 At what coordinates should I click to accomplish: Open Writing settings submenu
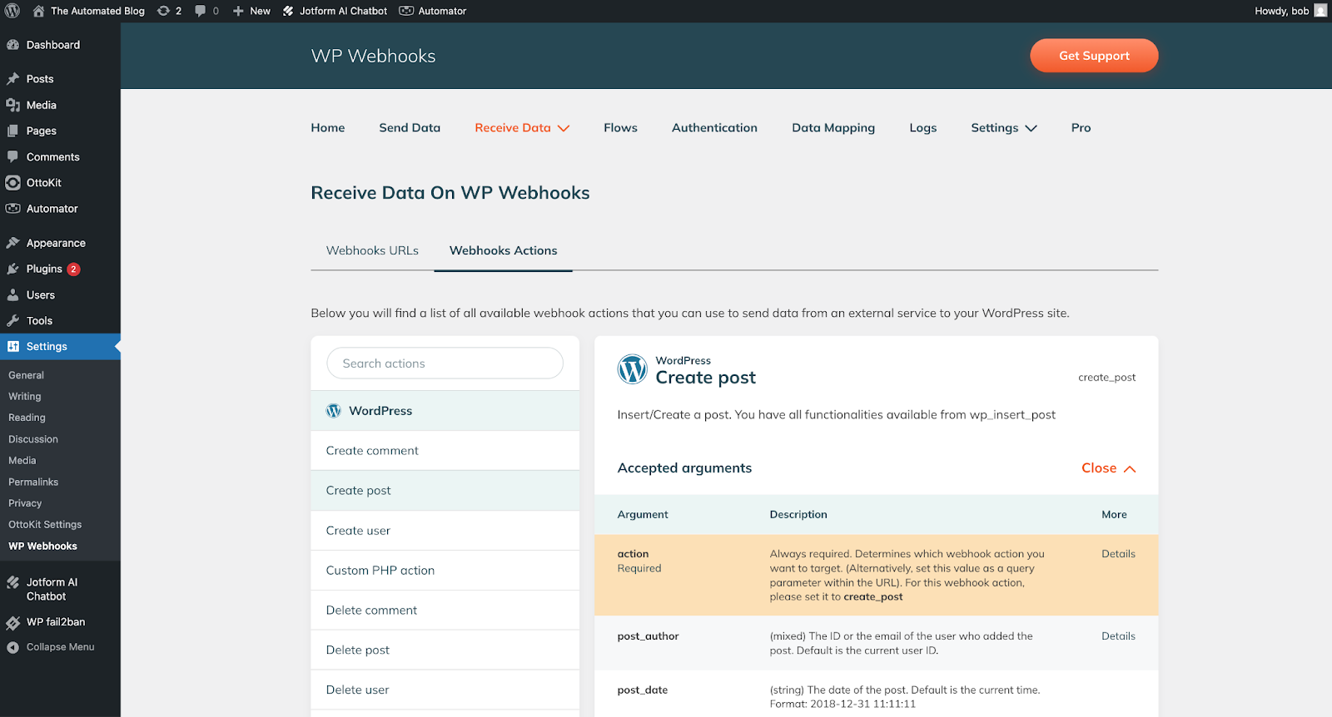24,397
